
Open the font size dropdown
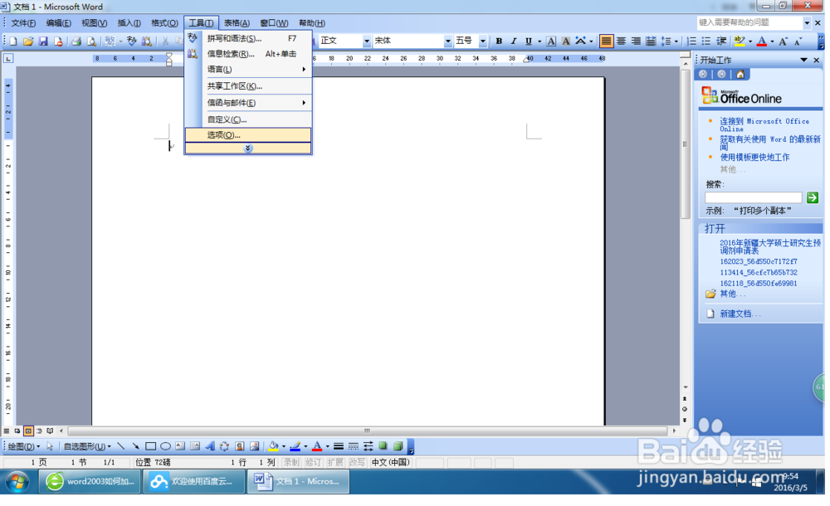[481, 40]
